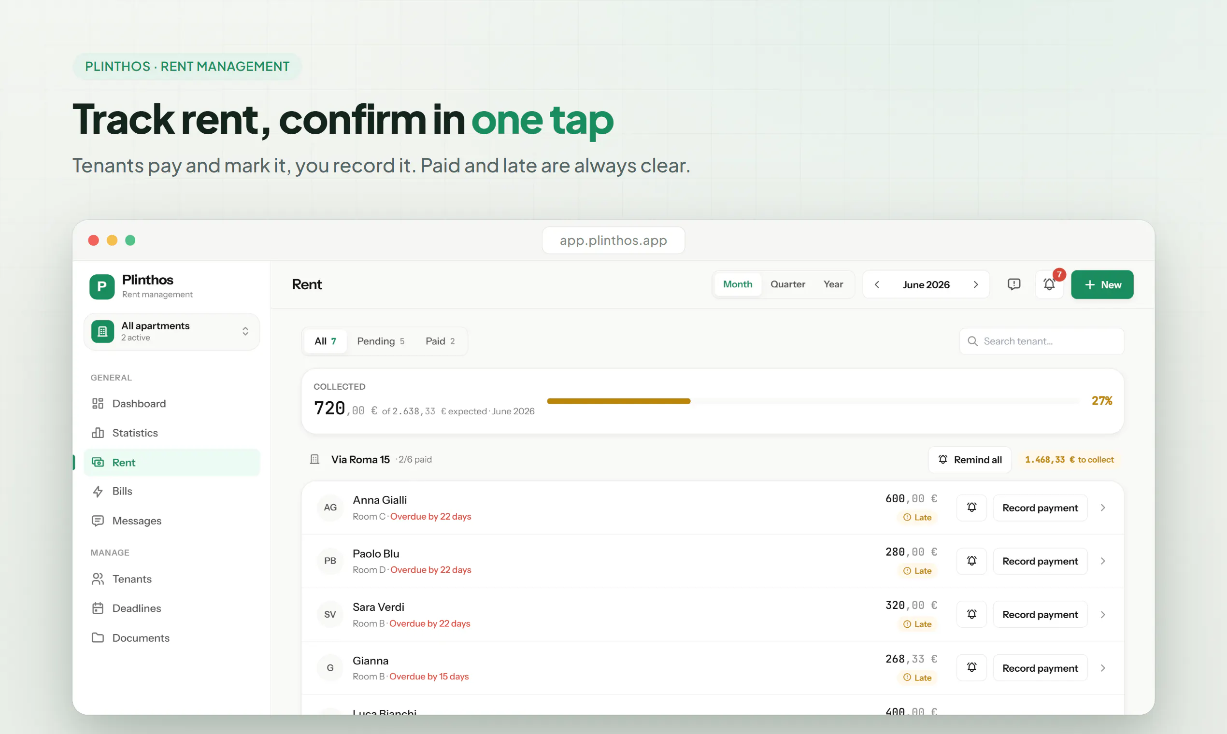Click the 1.468,33 € to collect badge
This screenshot has height=734, width=1227.
click(1069, 460)
